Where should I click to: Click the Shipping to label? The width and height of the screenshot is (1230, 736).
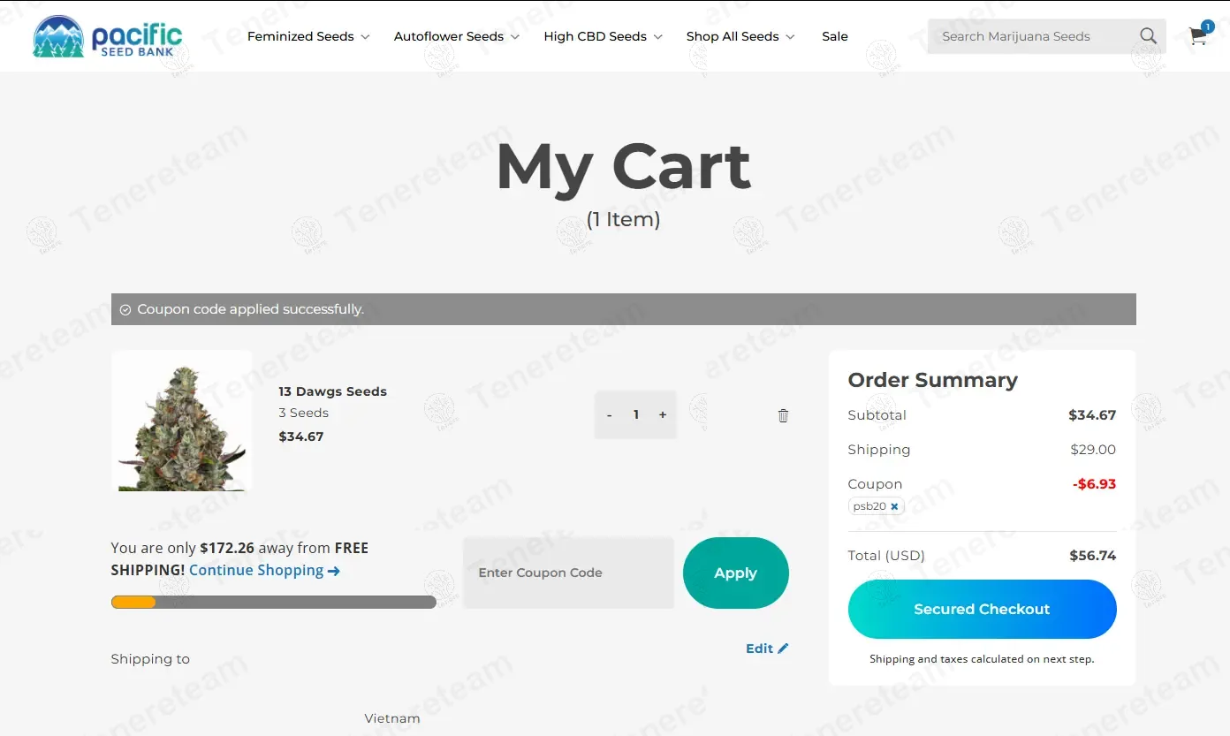click(x=150, y=659)
